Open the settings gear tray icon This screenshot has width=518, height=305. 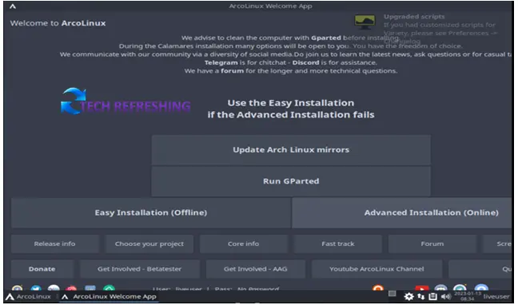coord(409,297)
